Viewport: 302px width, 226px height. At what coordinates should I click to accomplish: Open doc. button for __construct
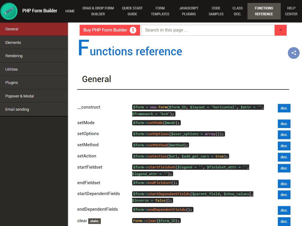tap(284, 108)
